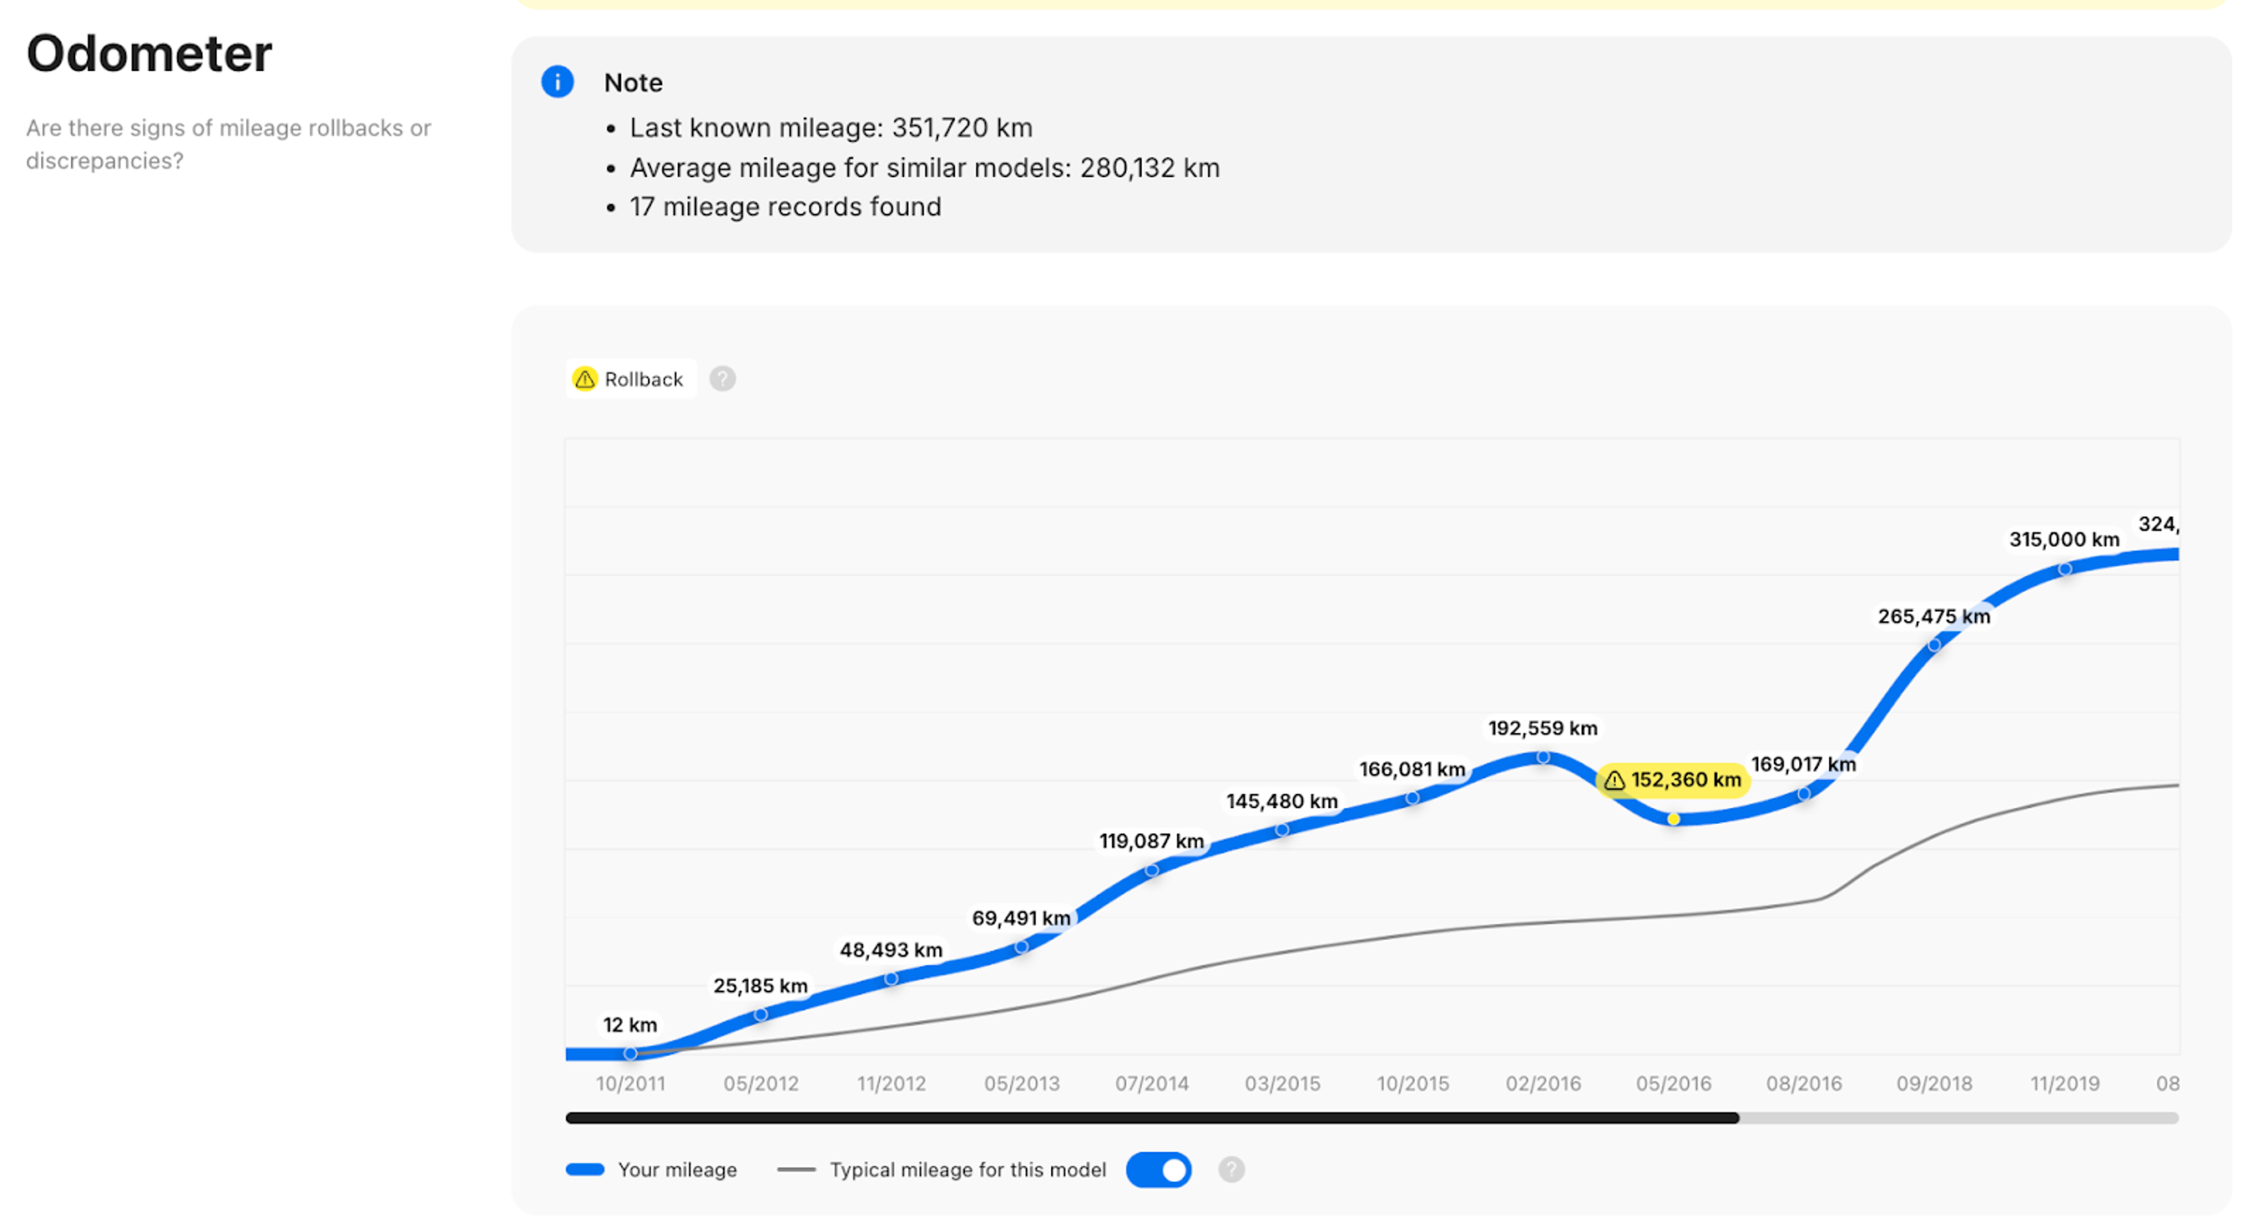Click the help icon beside the typical mileage toggle
The height and width of the screenshot is (1232, 2263).
click(1231, 1170)
